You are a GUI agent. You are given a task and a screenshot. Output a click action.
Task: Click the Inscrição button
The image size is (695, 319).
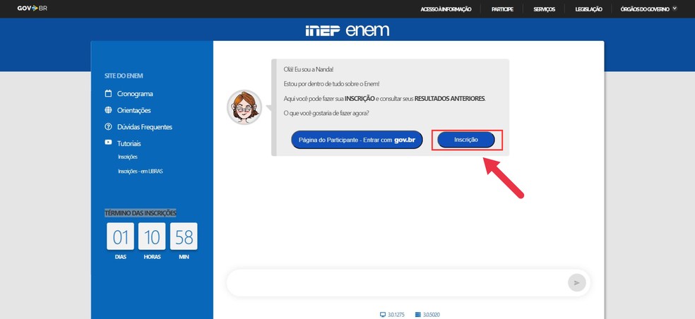[x=466, y=140]
